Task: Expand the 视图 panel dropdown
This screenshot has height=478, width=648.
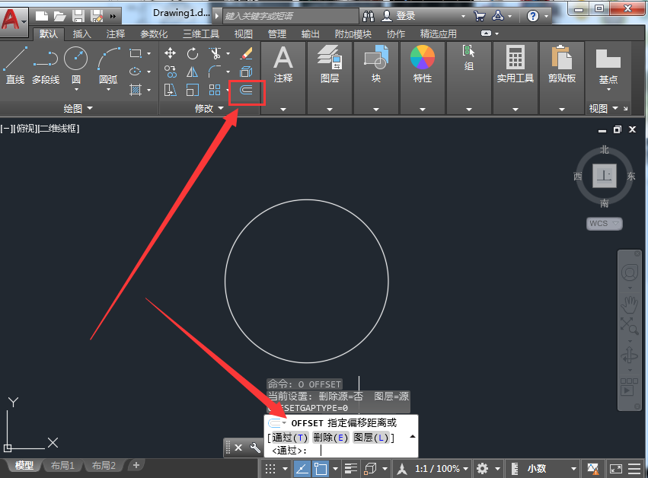Action: coord(604,109)
